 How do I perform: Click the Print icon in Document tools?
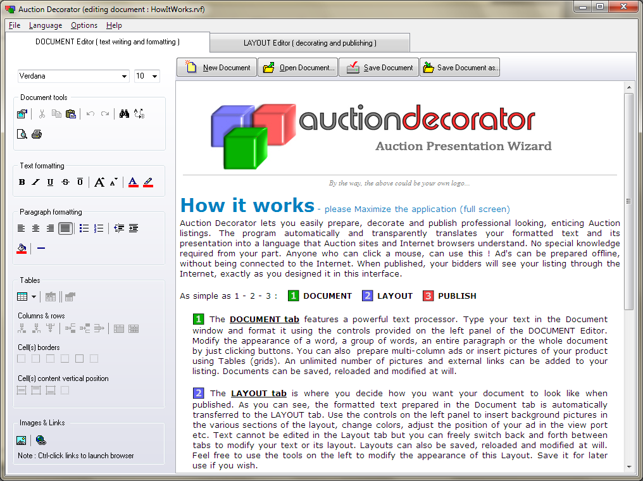[37, 134]
